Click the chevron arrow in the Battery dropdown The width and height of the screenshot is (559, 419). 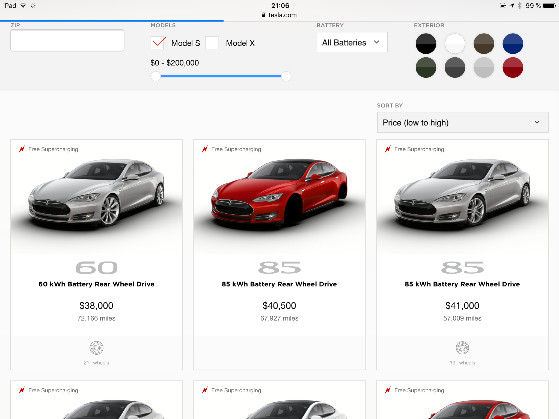(377, 42)
